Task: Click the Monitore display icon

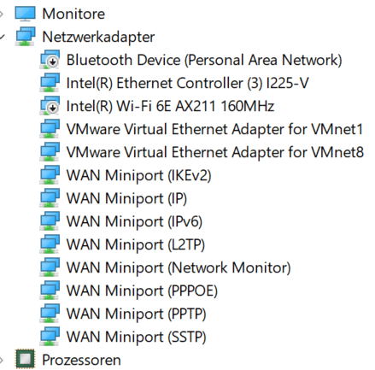Action: tap(25, 14)
